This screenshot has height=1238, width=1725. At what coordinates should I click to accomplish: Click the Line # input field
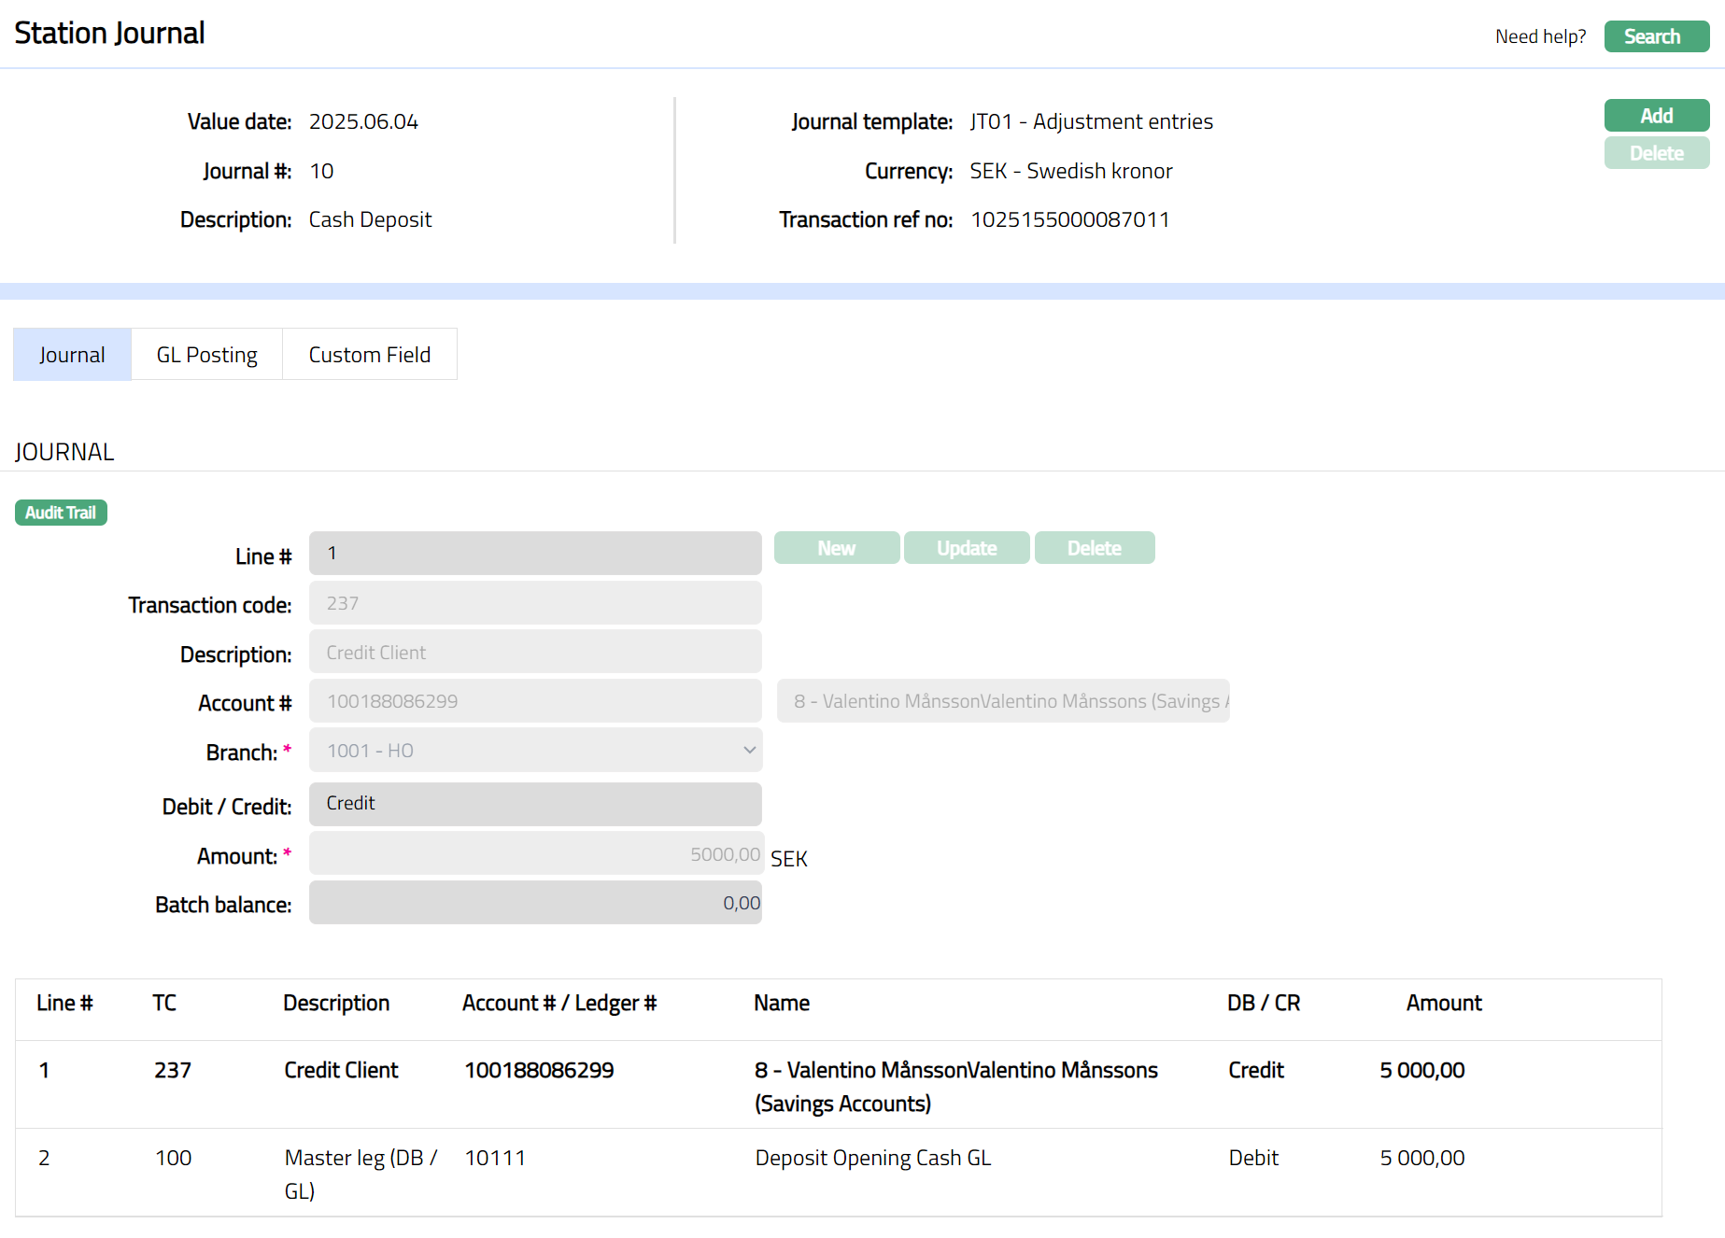coord(535,554)
